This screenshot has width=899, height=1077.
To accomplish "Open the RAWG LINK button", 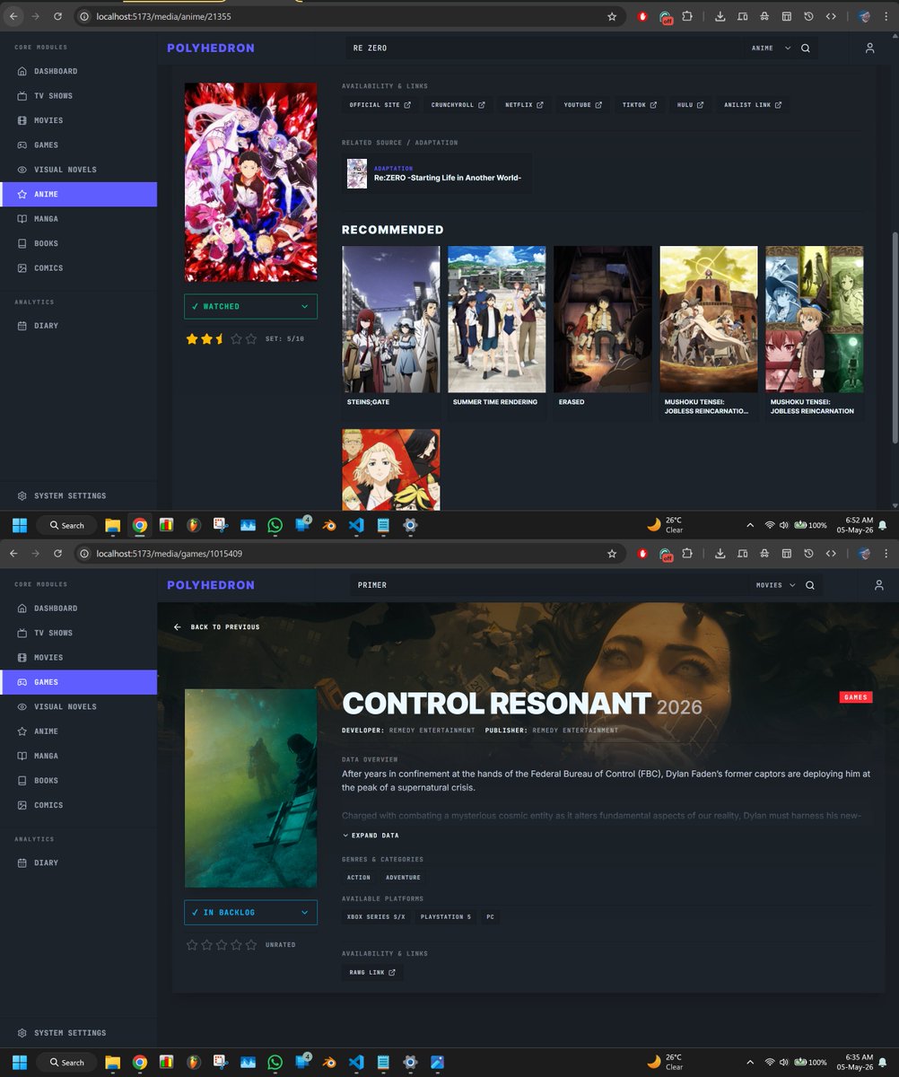I will (x=372, y=972).
